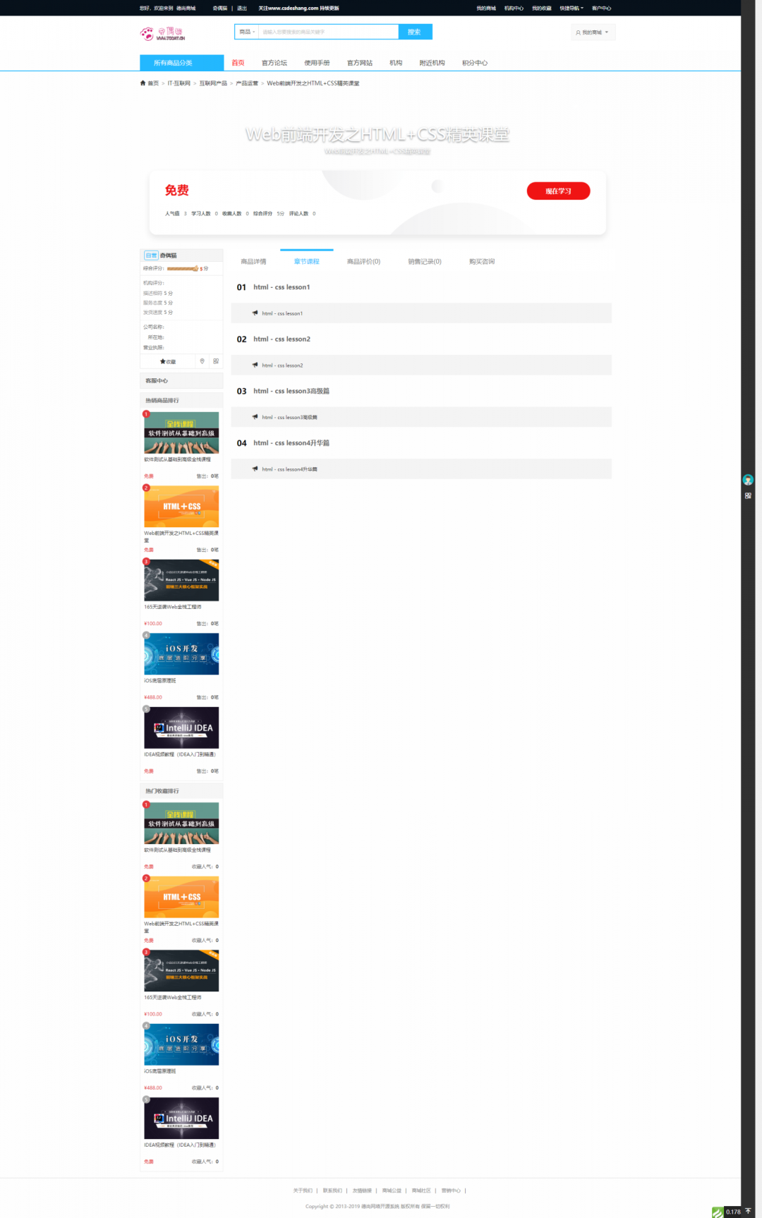Click the star 收藏 favorite button
Viewport: 762px width, 1218px height.
168,361
